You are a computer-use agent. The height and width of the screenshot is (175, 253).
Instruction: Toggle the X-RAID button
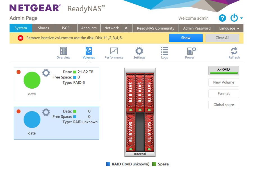[x=224, y=71]
